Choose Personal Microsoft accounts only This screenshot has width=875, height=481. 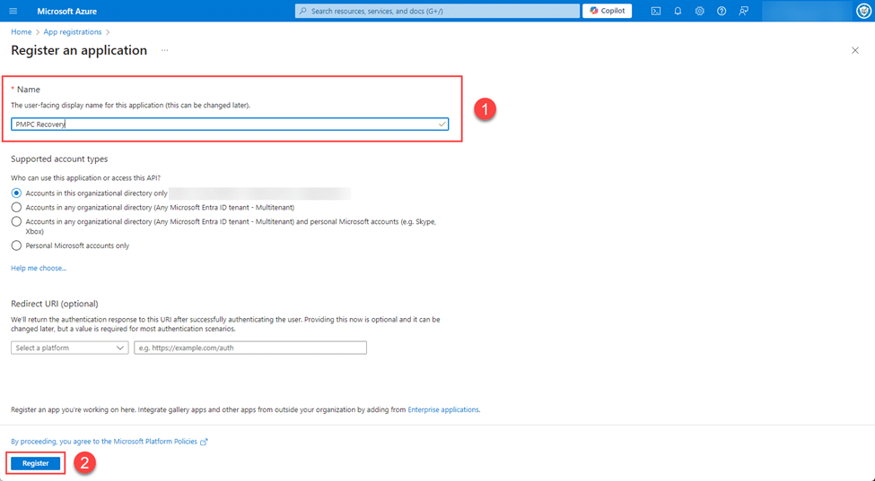pyautogui.click(x=16, y=245)
